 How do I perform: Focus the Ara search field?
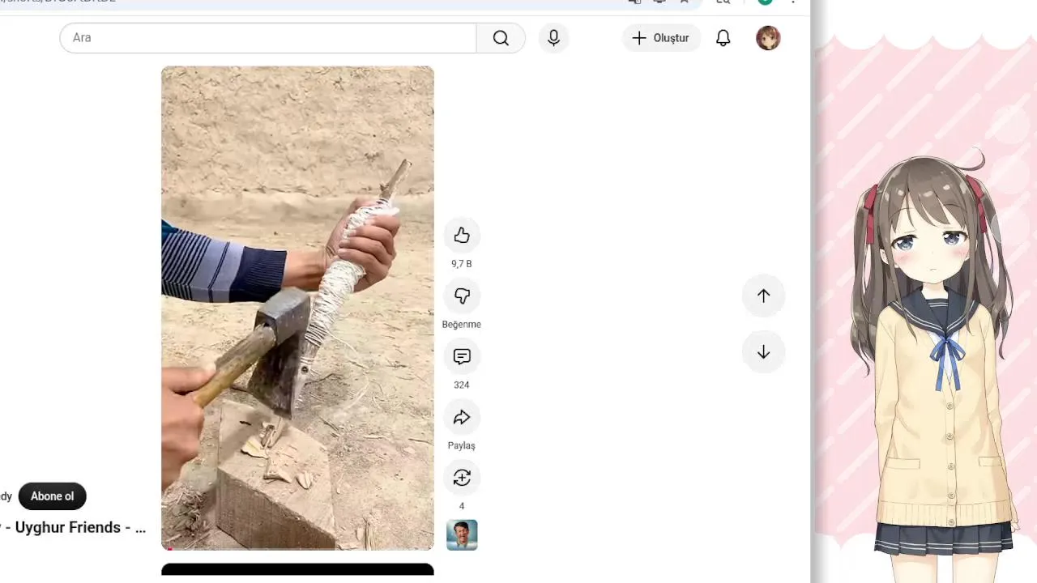pos(268,38)
